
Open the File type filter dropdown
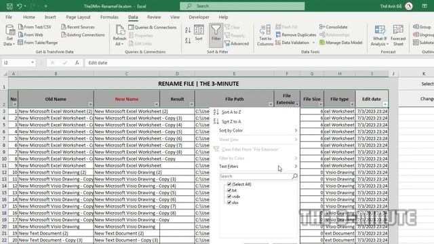click(x=352, y=104)
